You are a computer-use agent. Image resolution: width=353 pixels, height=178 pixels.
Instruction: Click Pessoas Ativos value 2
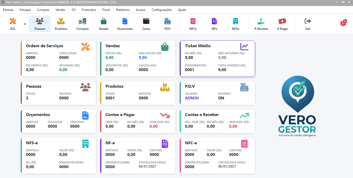click(27, 98)
